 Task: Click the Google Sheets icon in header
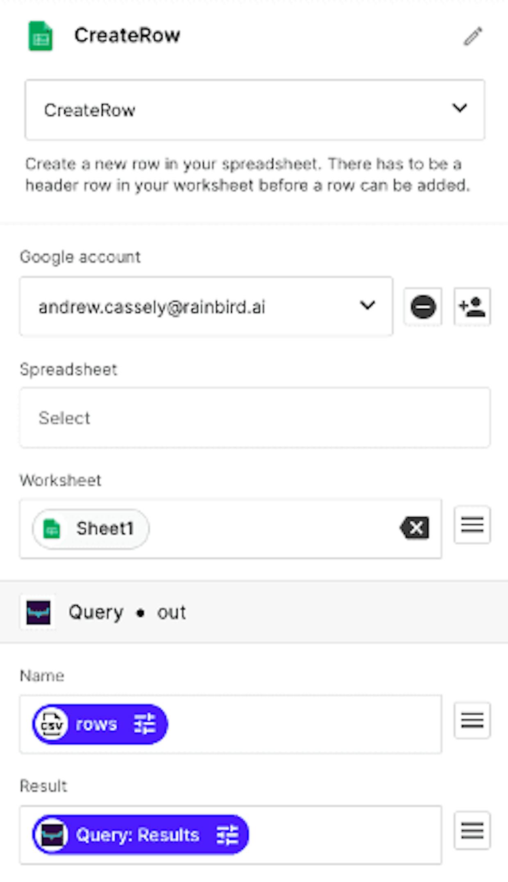coord(41,36)
